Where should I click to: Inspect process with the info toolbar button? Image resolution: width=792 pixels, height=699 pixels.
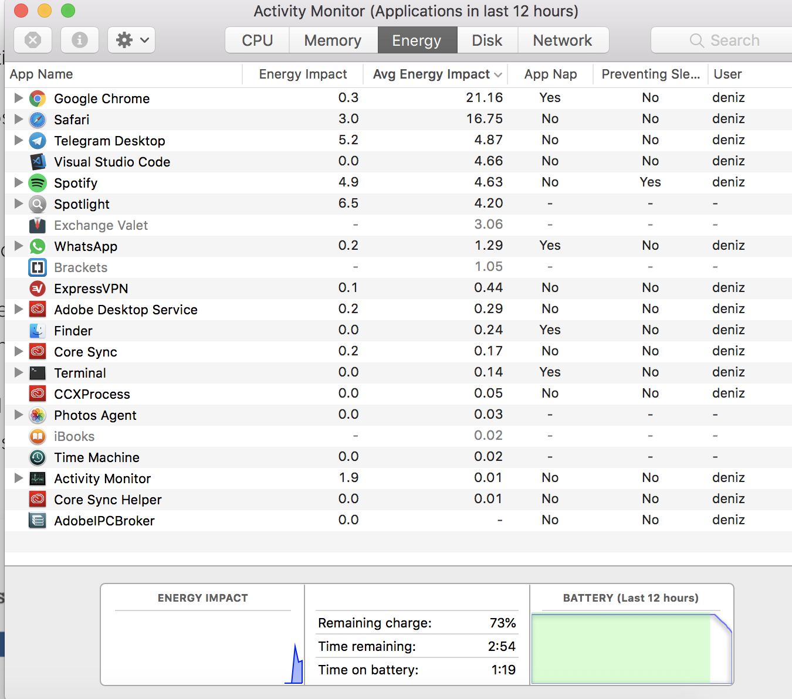coord(80,40)
